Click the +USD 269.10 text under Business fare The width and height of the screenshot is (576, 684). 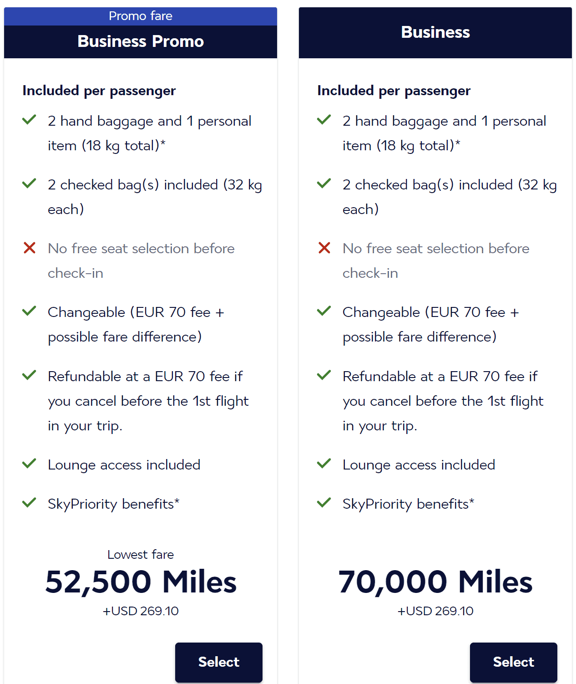coord(435,611)
